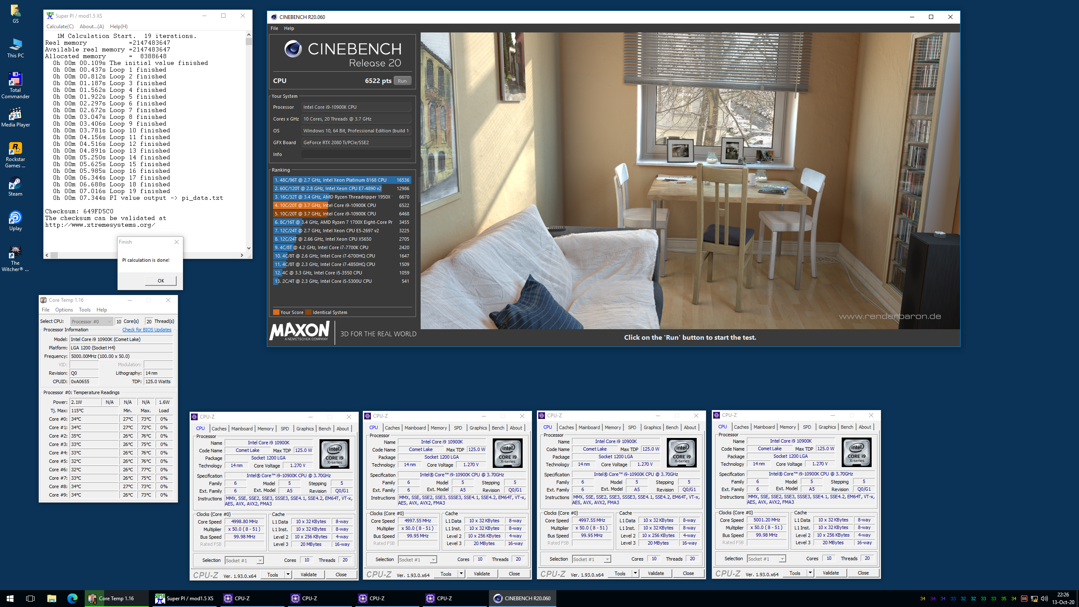The width and height of the screenshot is (1079, 607).
Task: Click the Core Temp title bar icon
Action: coord(43,300)
